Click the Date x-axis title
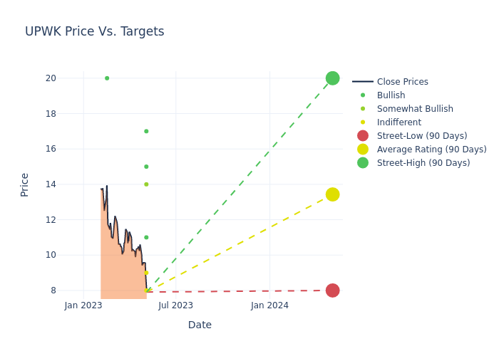499x356 pixels. pyautogui.click(x=200, y=325)
